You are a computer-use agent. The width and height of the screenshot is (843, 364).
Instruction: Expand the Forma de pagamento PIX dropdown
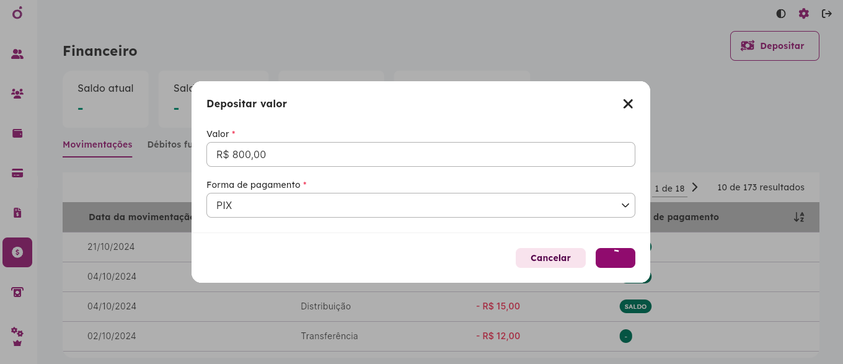click(421, 205)
